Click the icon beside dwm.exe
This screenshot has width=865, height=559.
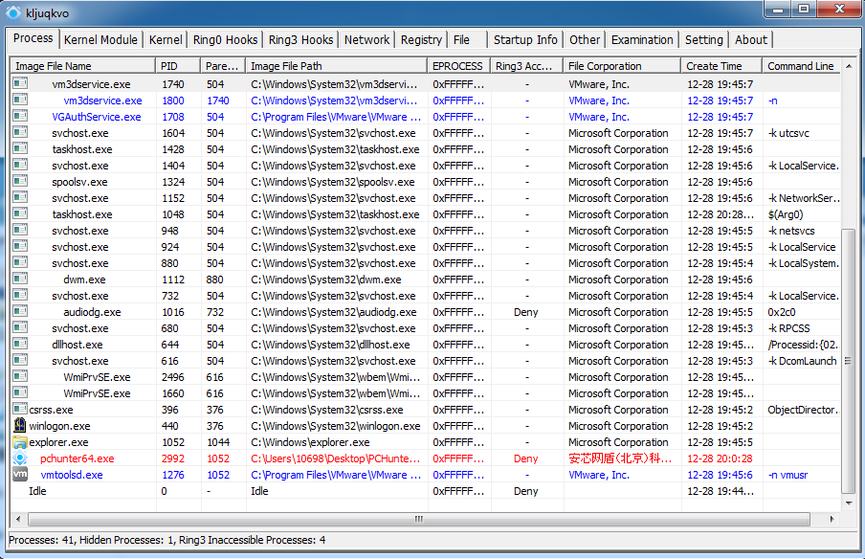20,279
